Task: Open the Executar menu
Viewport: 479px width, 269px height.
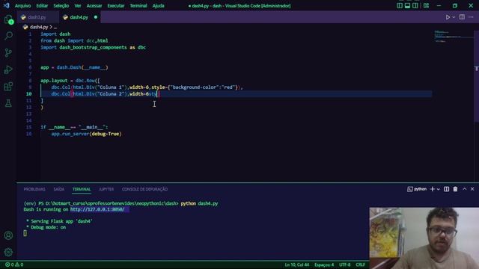Action: coord(116,6)
